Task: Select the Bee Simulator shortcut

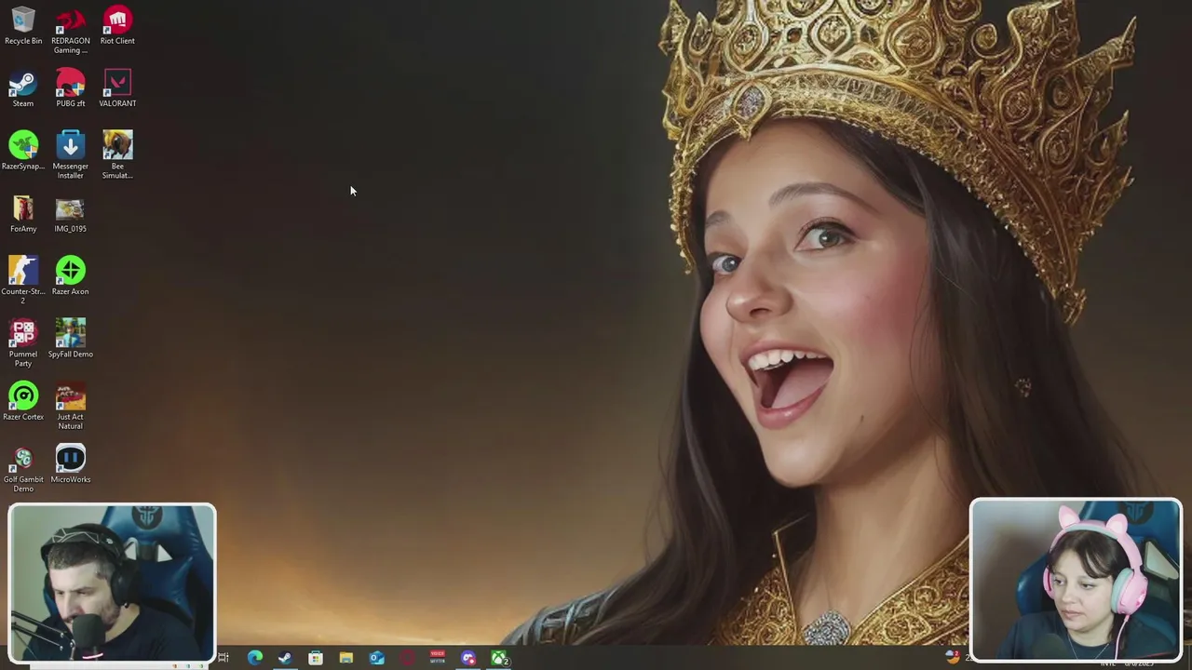Action: (117, 155)
